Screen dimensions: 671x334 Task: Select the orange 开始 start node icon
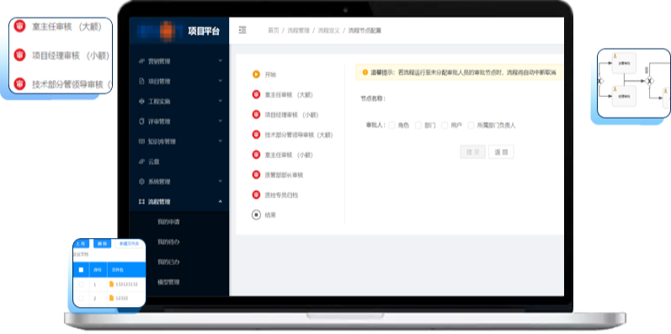pos(256,74)
